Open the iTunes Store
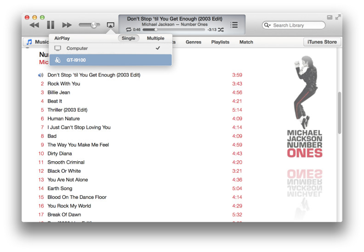 pyautogui.click(x=322, y=42)
